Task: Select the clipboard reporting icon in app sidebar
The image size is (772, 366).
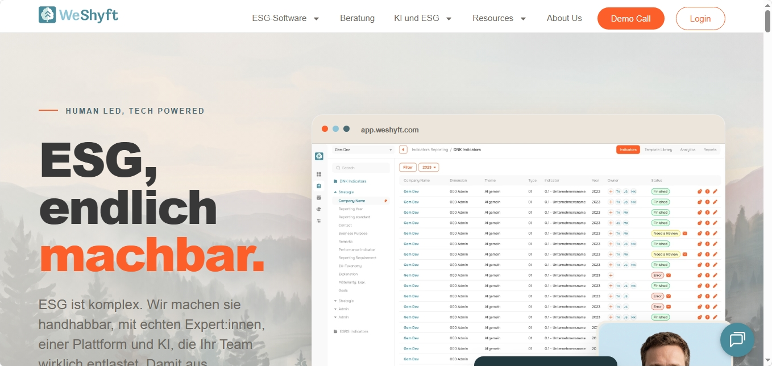Action: click(319, 186)
